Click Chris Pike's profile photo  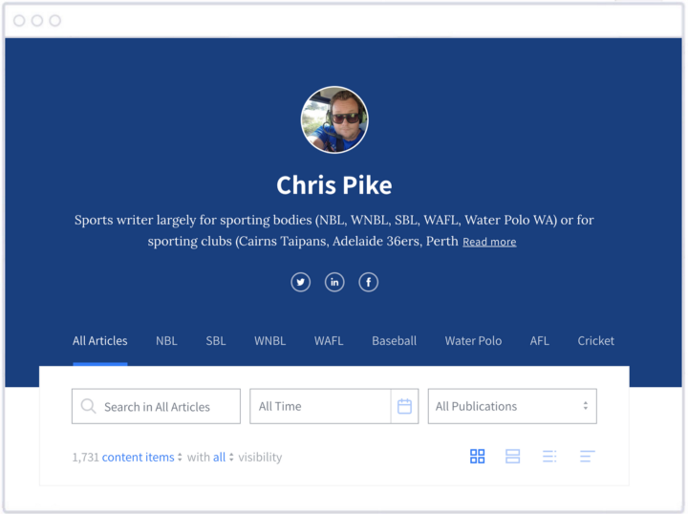[x=334, y=119]
